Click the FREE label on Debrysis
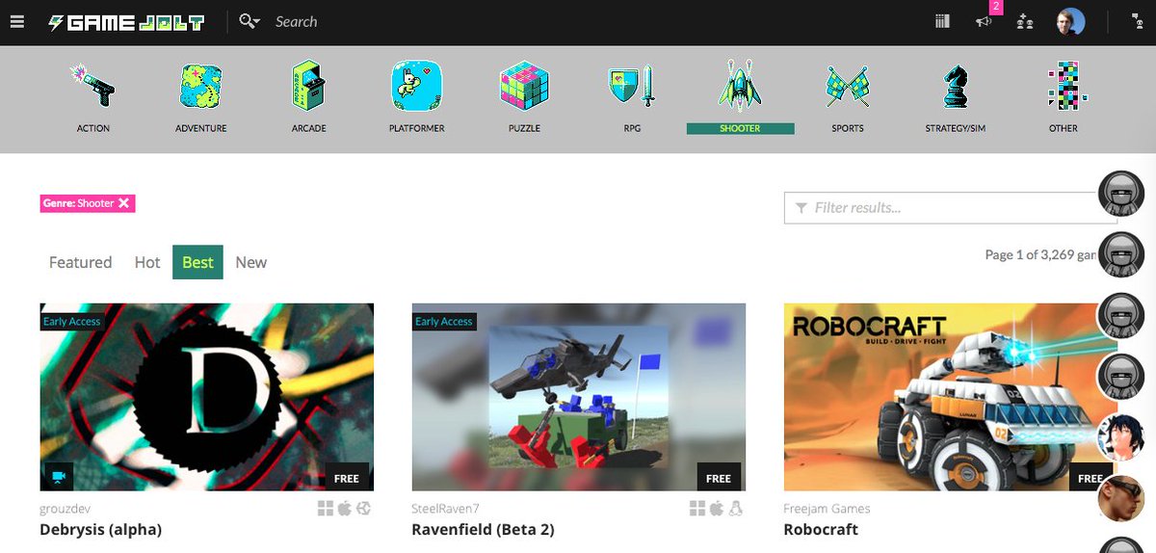 click(347, 478)
